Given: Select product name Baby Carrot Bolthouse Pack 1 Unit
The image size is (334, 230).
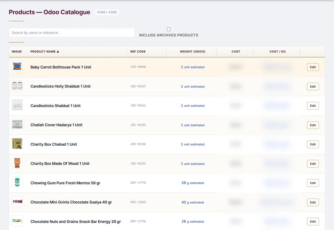Looking at the screenshot, I should 61,67.
